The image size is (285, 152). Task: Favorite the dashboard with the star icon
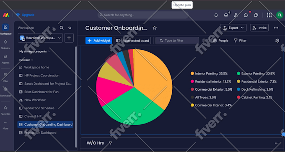(x=155, y=28)
